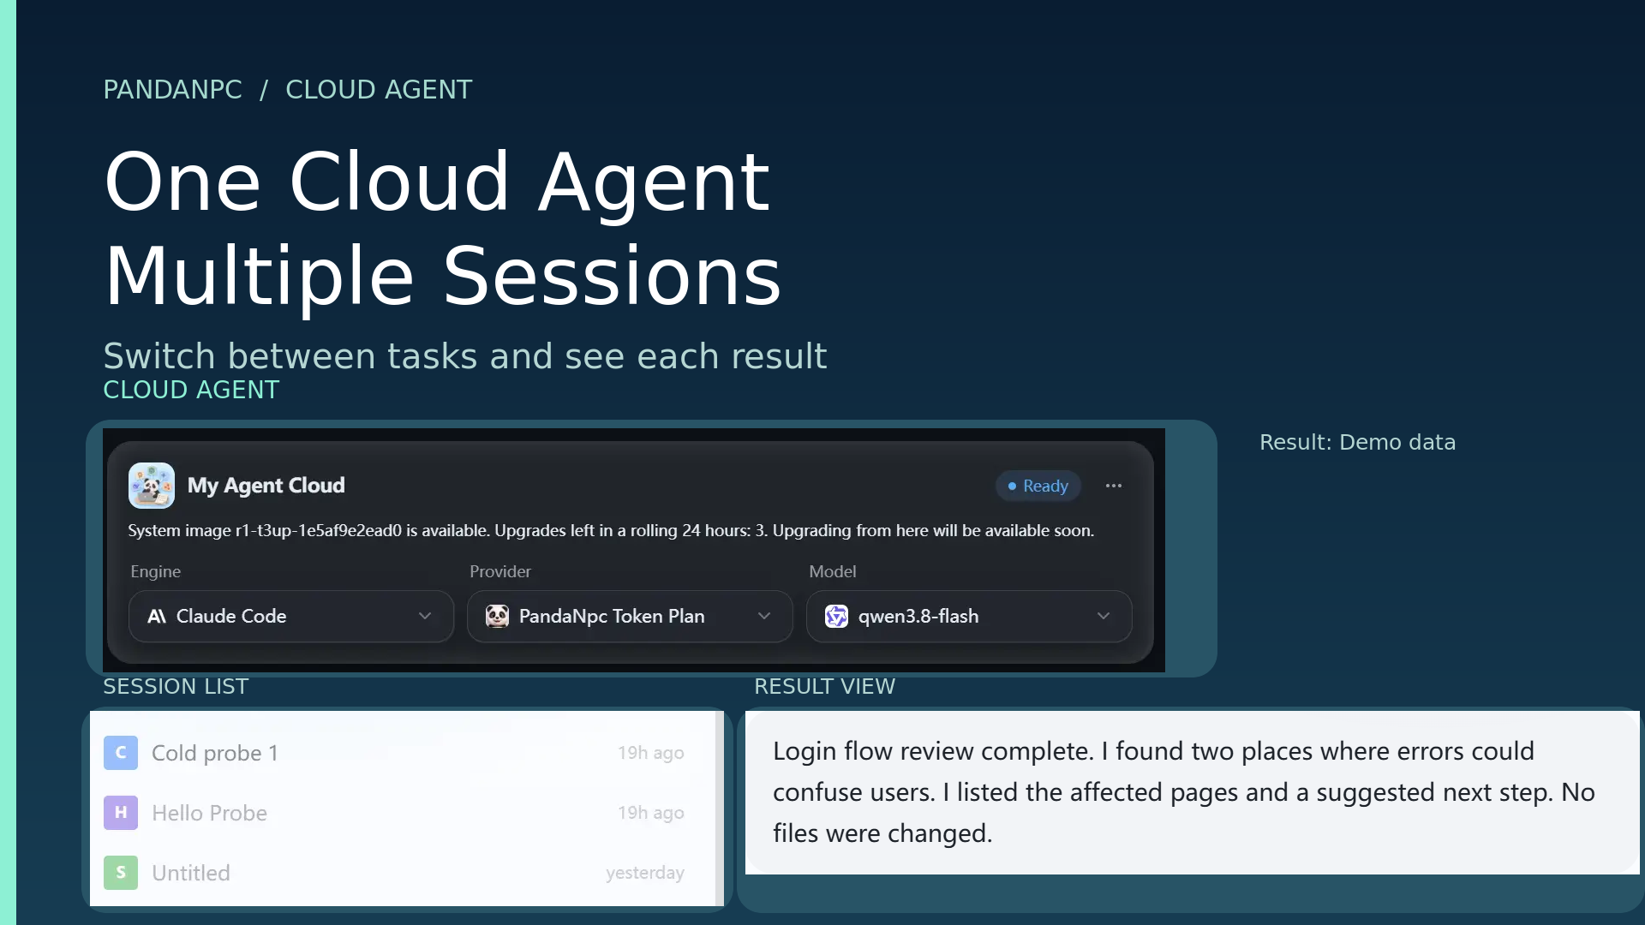Click the blue C session avatar

tap(121, 753)
